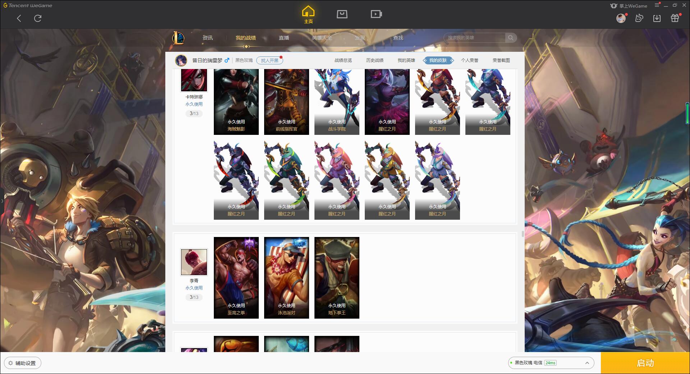The image size is (690, 374).
Task: Click the 卡特琳娜 champion name
Action: pos(194,97)
